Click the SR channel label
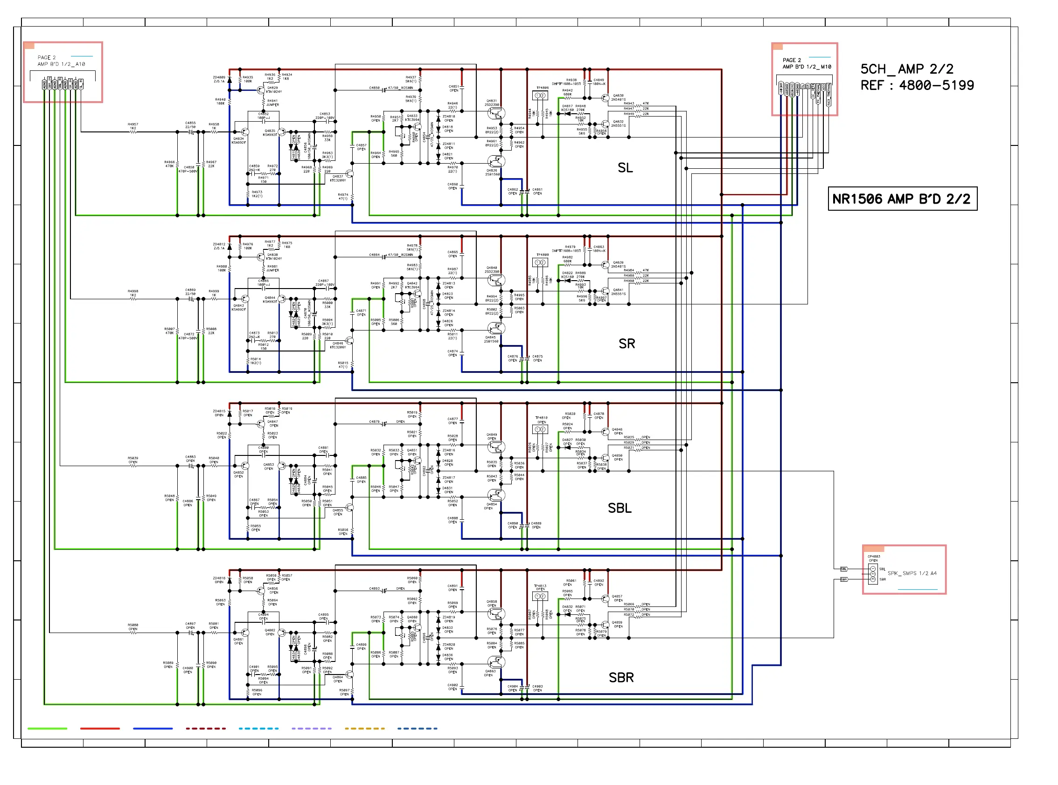Image resolution: width=1058 pixels, height=785 pixels. coord(626,344)
